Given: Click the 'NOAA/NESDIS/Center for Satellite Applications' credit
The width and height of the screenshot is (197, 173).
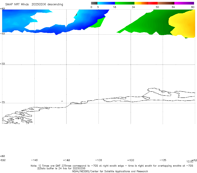Looking at the screenshot, I should click(110, 171).
